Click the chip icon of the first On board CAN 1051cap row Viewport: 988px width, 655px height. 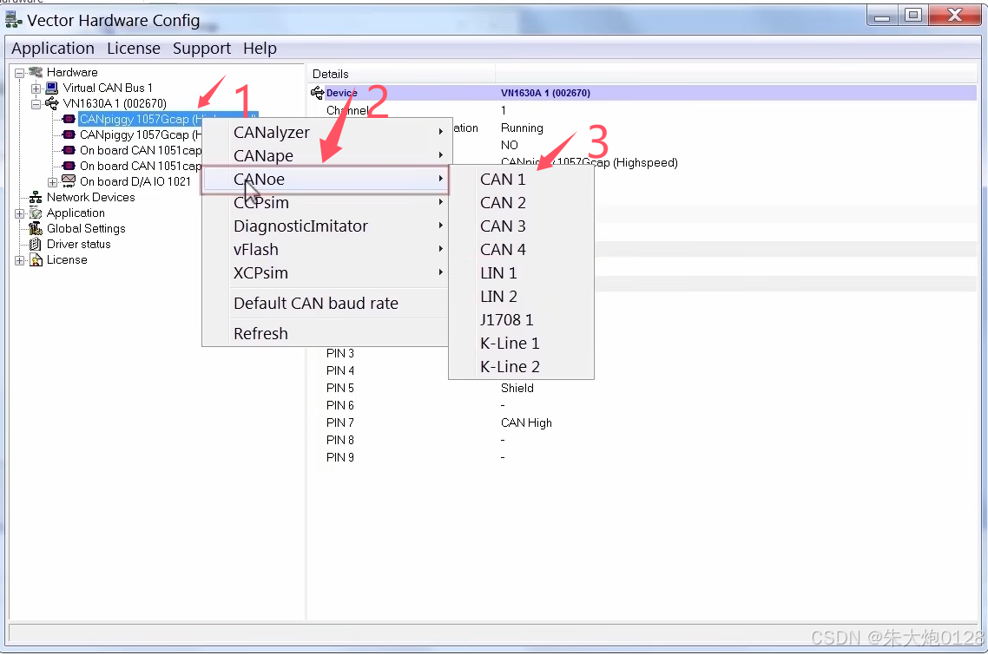[x=69, y=151]
